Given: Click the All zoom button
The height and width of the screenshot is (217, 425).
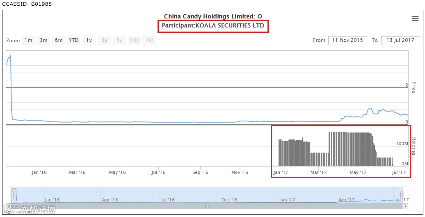Looking at the screenshot, I should pyautogui.click(x=150, y=40).
